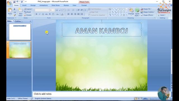179x101 pixels.
Task: Toggle Bold formatting
Action: [x=37, y=14]
